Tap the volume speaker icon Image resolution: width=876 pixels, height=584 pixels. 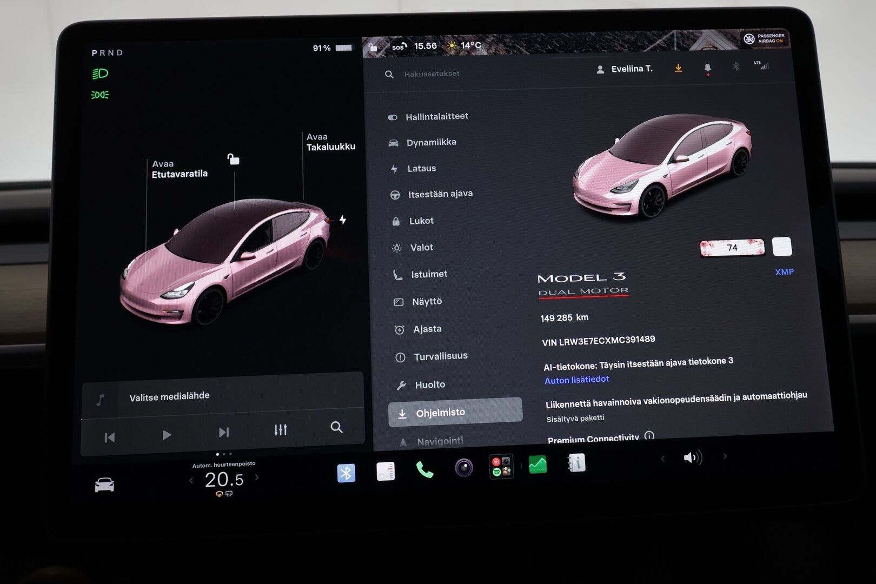coord(693,458)
